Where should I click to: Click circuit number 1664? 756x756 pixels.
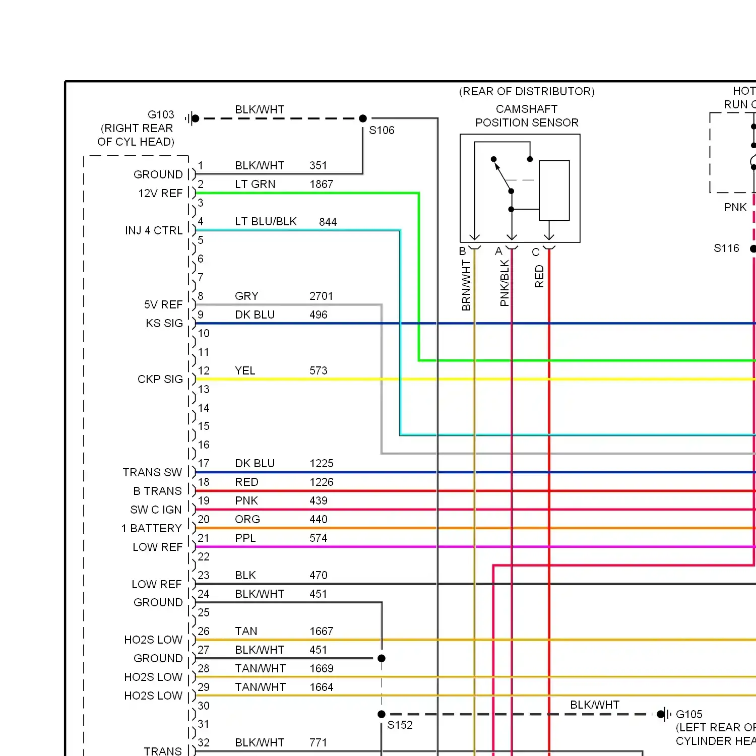point(322,687)
